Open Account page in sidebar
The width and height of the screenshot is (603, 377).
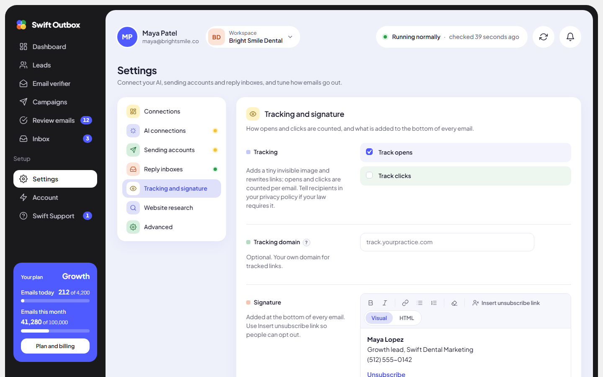55,197
